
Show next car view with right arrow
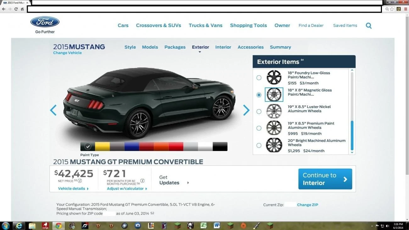pos(246,110)
